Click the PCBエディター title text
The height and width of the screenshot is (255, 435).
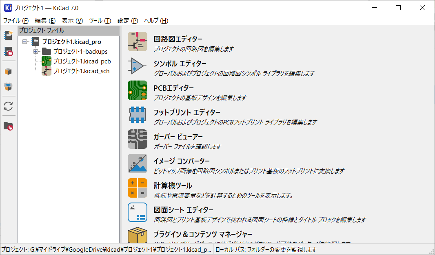174,88
